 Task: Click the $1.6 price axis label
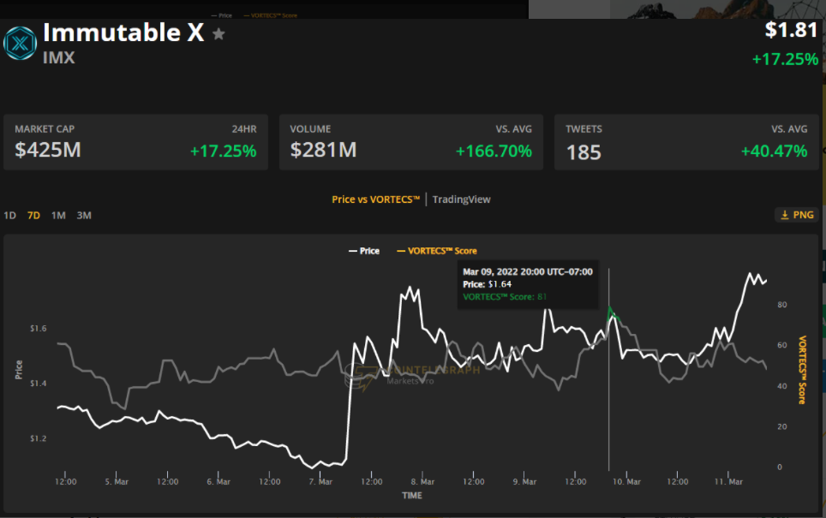click(x=38, y=329)
